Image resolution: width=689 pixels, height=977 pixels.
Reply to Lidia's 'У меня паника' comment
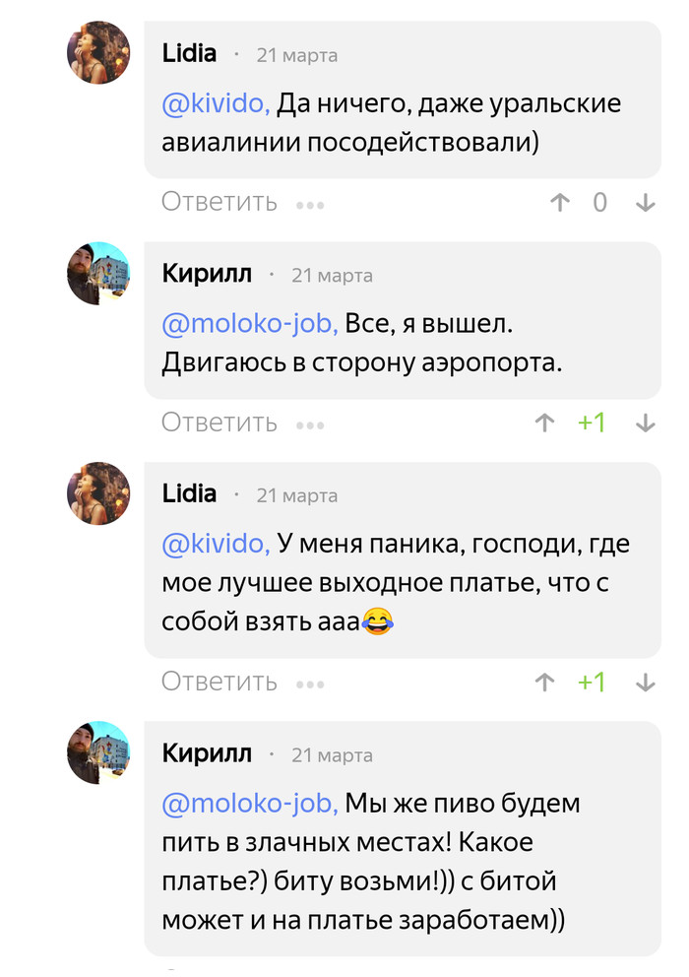click(219, 683)
